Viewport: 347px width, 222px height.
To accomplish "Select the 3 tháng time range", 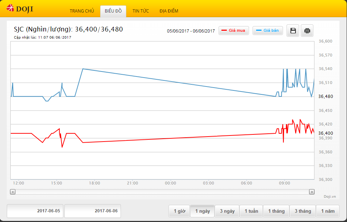I will tap(303, 211).
